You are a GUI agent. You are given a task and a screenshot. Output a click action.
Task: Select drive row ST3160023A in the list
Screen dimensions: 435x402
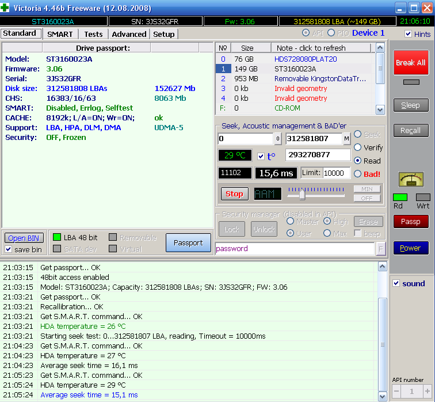click(296, 69)
